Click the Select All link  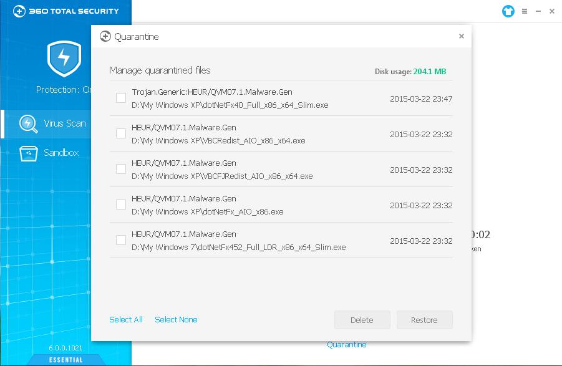pos(126,319)
